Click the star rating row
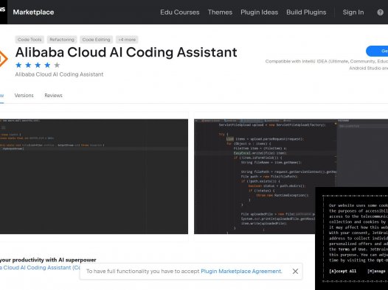388x290 pixels. (x=38, y=66)
